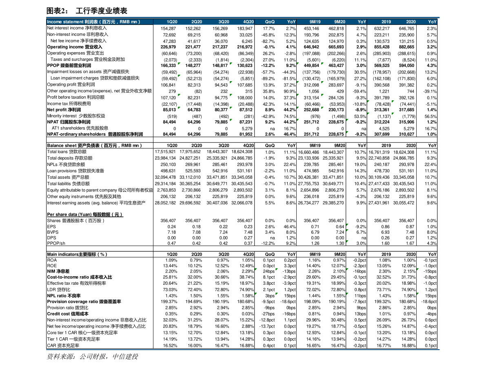Click the -4bps cell
The width and height of the screenshot is (486, 368).
click(431, 314)
